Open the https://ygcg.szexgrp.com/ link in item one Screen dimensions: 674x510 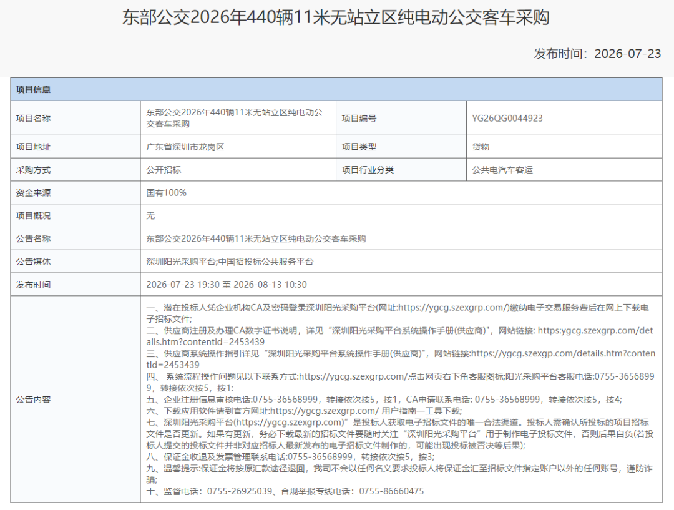pos(454,308)
